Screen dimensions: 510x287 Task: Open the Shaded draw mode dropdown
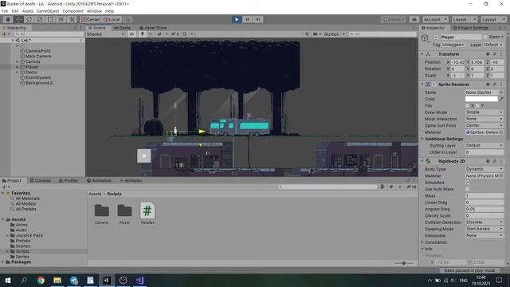tap(106, 34)
